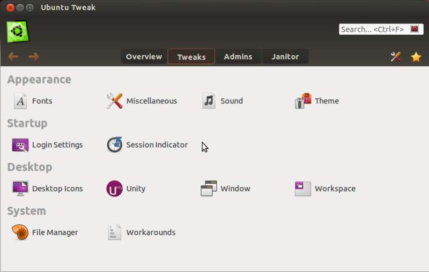Click the Desktop Icons label
The image size is (429, 272).
57,188
